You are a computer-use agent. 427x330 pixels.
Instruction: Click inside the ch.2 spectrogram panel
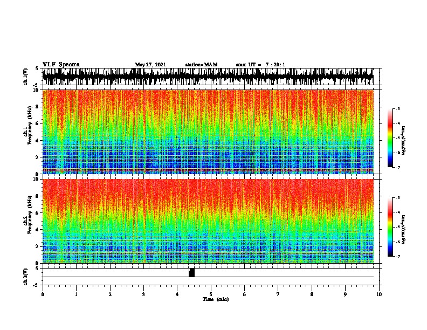coord(208,221)
